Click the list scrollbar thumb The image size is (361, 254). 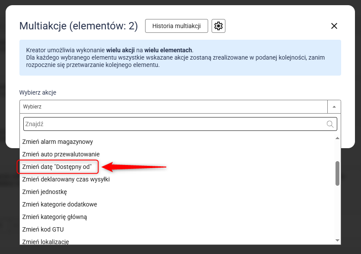pos(337,173)
